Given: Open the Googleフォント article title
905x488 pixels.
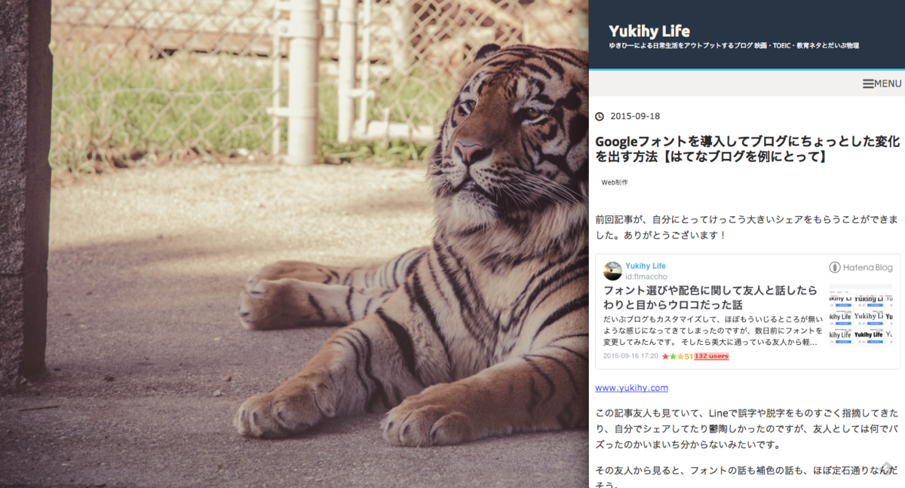Looking at the screenshot, I should point(747,149).
